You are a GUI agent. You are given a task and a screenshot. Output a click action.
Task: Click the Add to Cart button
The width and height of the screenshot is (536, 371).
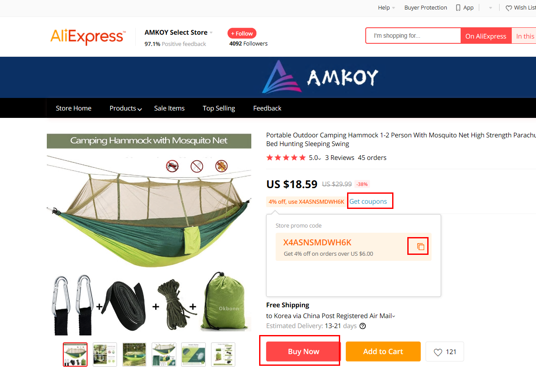click(383, 351)
